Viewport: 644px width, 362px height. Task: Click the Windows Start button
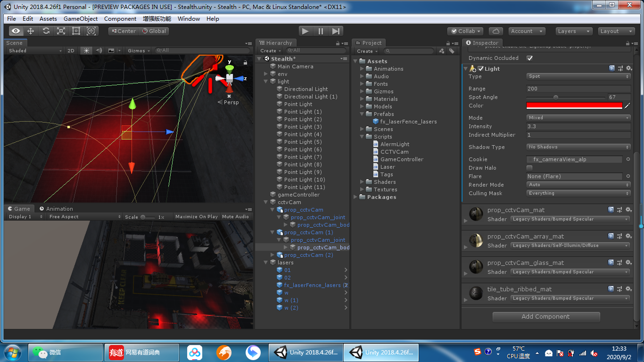coord(13,353)
